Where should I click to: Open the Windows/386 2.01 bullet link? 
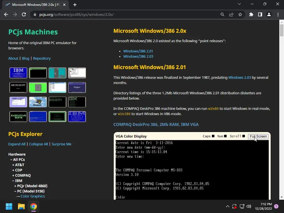(138, 51)
